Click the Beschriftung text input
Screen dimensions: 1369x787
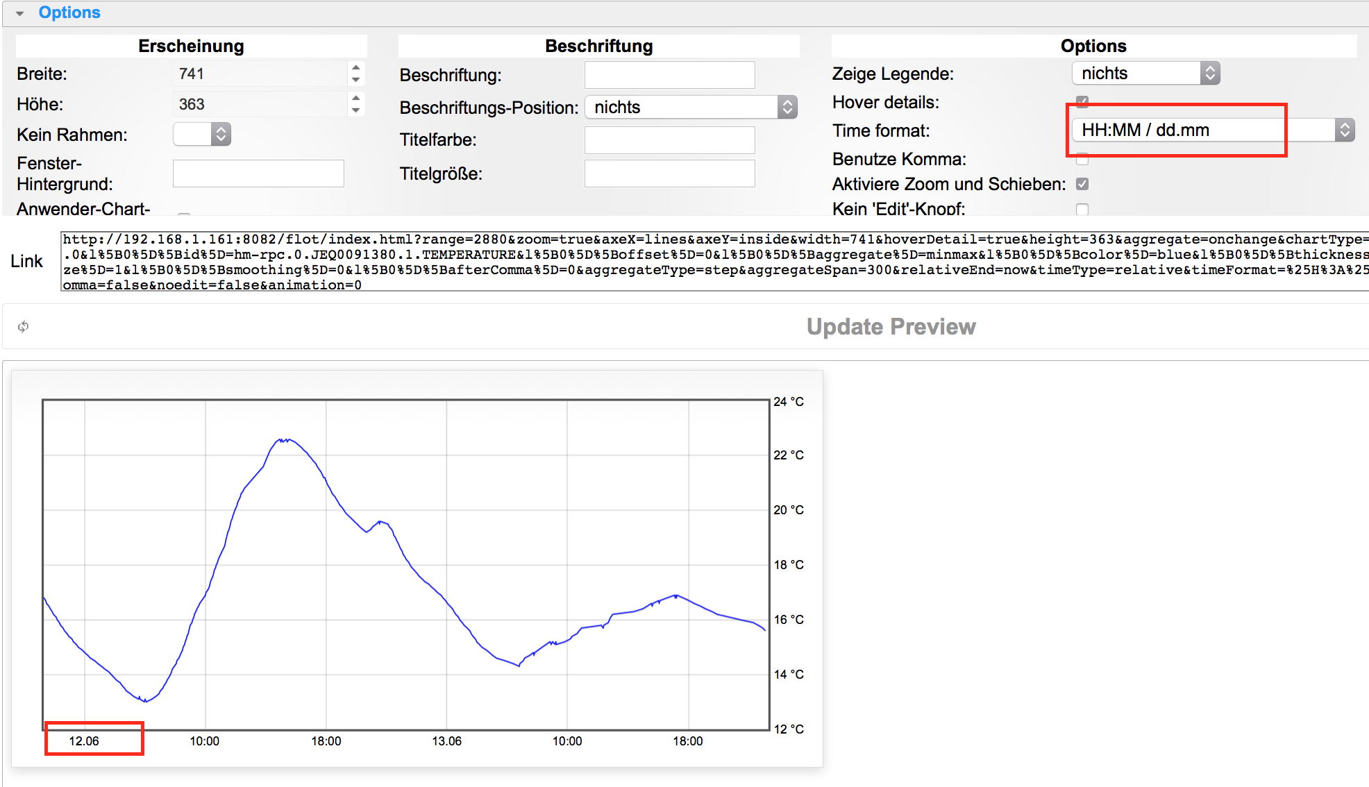(670, 75)
